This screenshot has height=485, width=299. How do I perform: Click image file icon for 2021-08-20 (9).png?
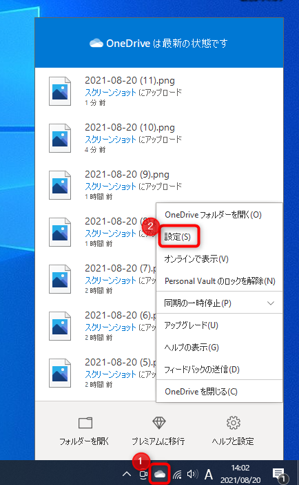click(60, 185)
